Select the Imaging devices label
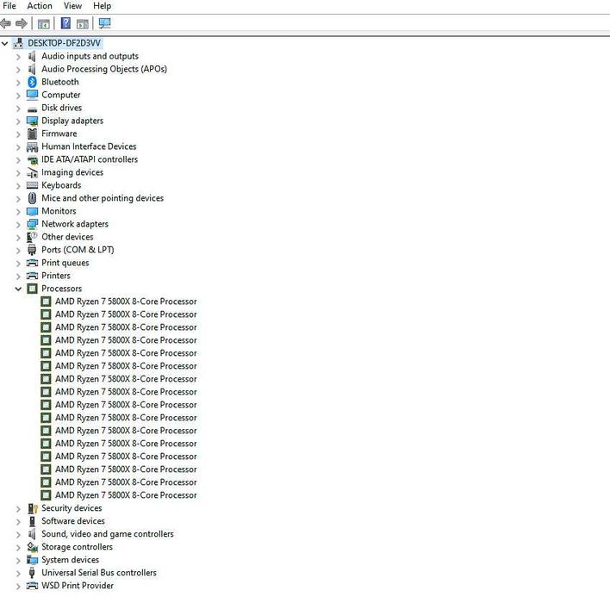The image size is (610, 603). [72, 172]
